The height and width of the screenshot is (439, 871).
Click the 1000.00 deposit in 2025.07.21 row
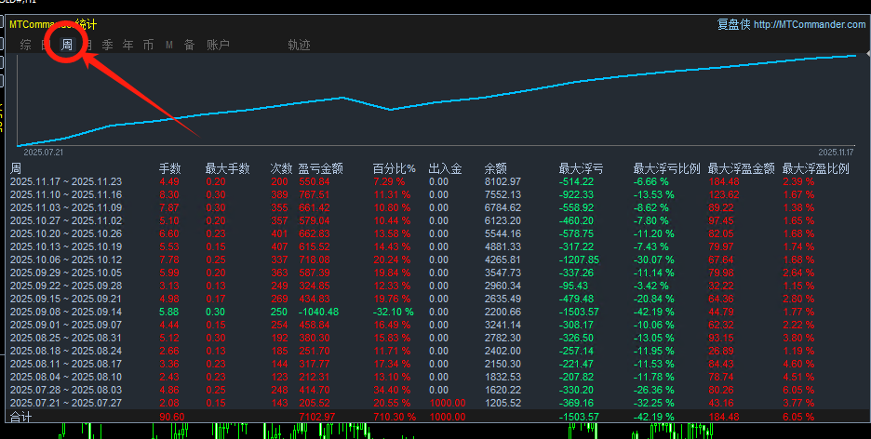[448, 404]
